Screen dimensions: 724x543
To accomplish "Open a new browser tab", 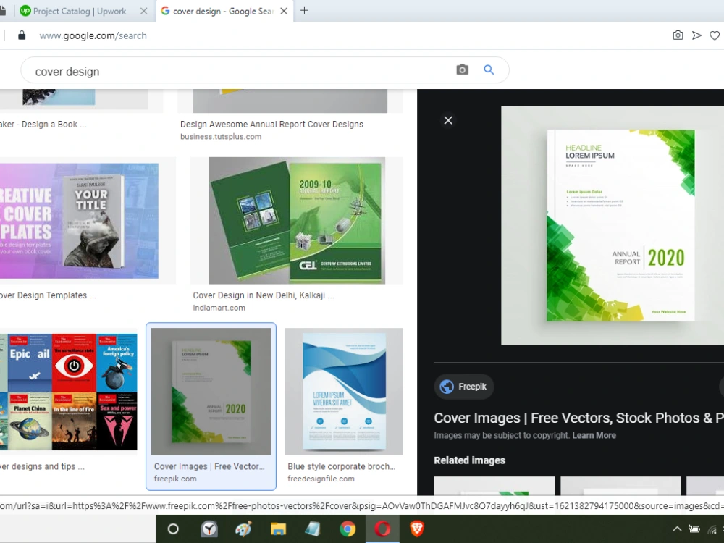I will click(x=304, y=11).
